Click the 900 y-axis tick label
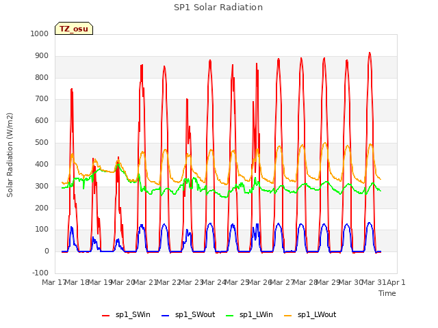This screenshot has width=438, height=328. (42, 56)
